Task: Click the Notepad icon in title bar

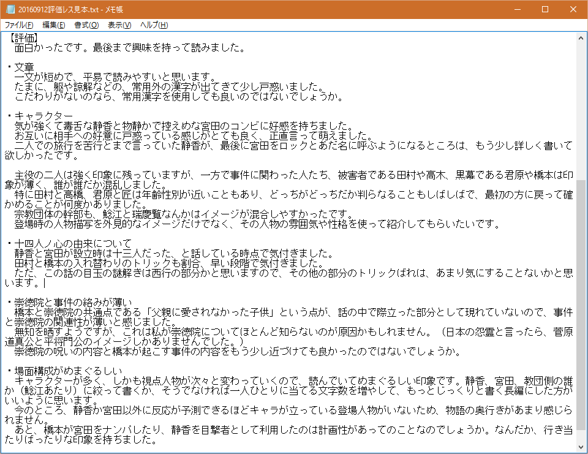Action: (x=10, y=9)
